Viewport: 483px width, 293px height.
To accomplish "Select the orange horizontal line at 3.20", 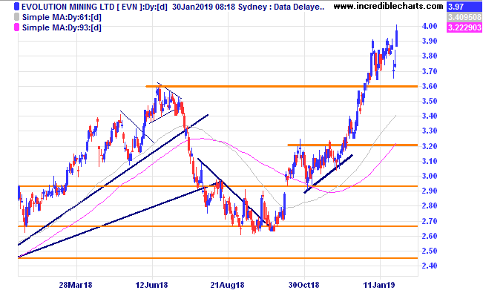I will click(352, 145).
